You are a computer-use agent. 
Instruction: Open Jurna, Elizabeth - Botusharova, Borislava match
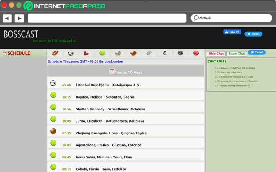110,121
